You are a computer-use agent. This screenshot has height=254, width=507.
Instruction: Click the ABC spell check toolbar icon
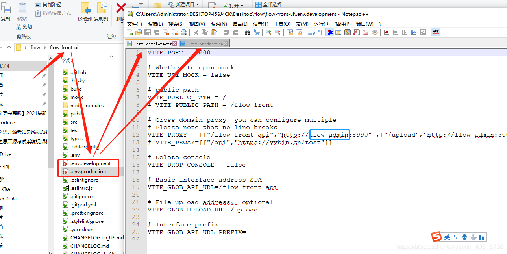[x=435, y=32]
